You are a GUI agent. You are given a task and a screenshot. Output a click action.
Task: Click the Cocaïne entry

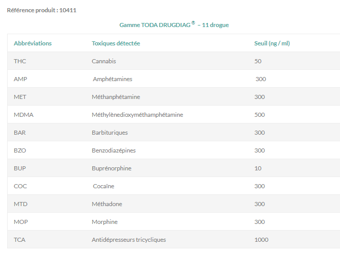(x=103, y=186)
